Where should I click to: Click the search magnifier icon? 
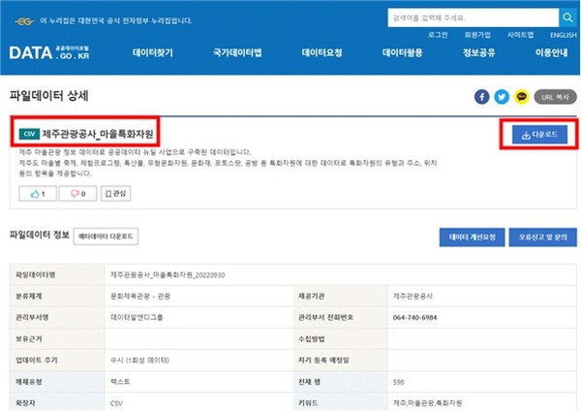tap(566, 16)
